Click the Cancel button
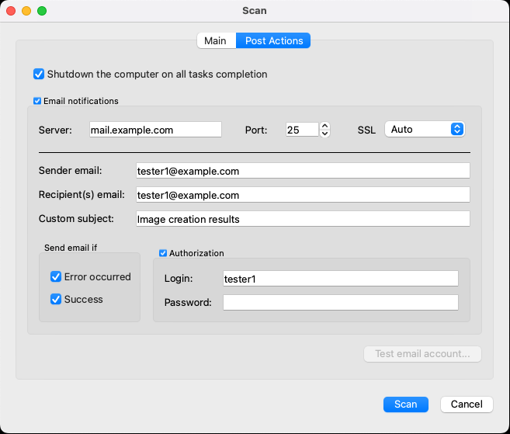 pyautogui.click(x=467, y=404)
